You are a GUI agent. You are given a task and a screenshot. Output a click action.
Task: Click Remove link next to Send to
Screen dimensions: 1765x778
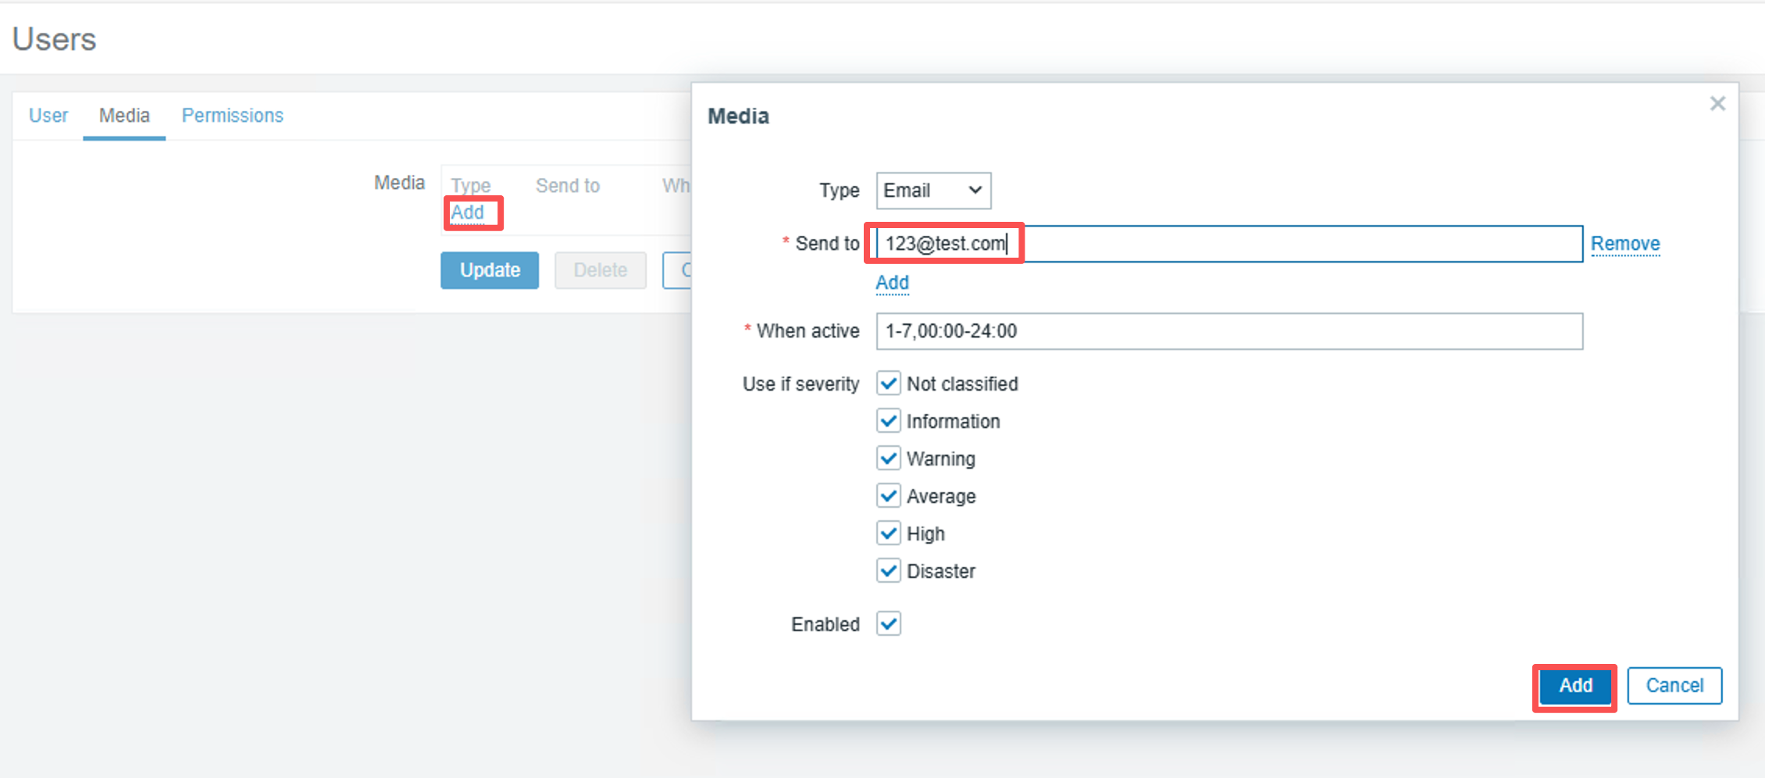(1624, 244)
